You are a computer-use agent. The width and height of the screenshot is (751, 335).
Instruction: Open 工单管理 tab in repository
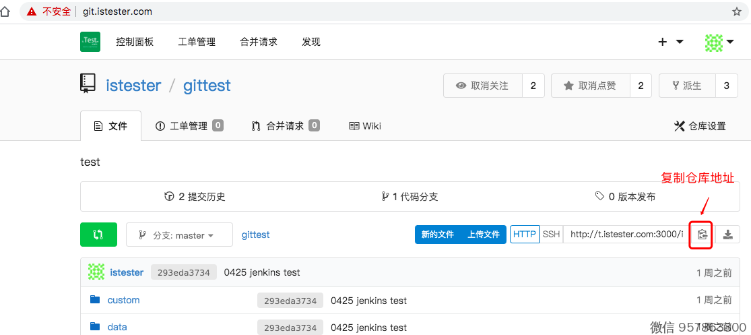click(189, 126)
